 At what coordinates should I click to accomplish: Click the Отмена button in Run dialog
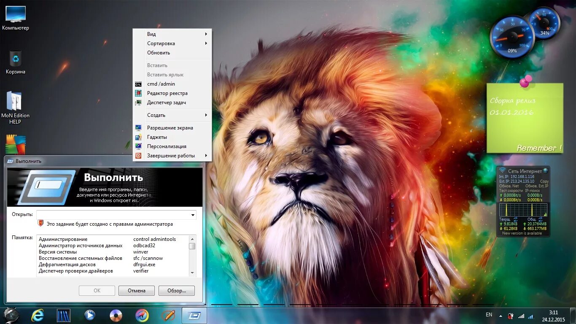coord(136,291)
